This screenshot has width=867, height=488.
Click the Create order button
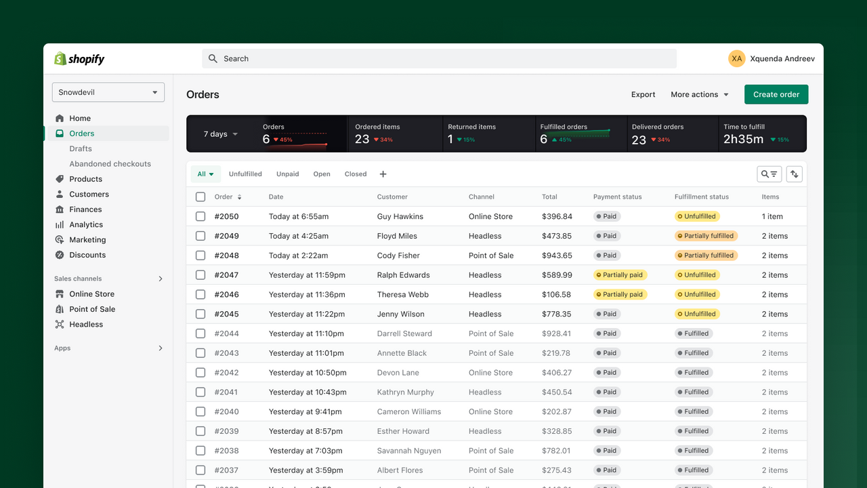[x=776, y=95]
